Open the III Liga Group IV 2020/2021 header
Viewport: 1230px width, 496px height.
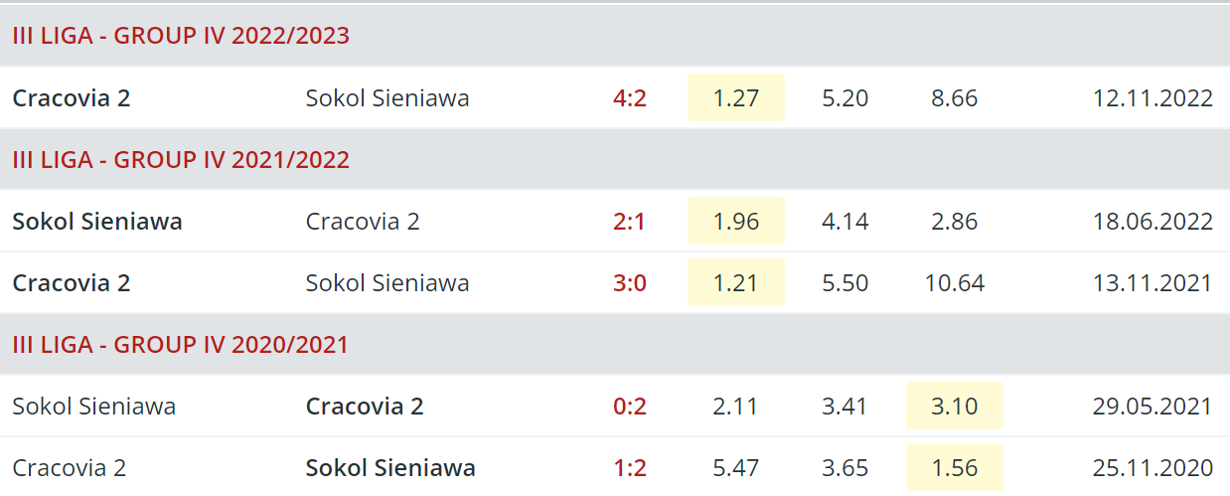[181, 344]
